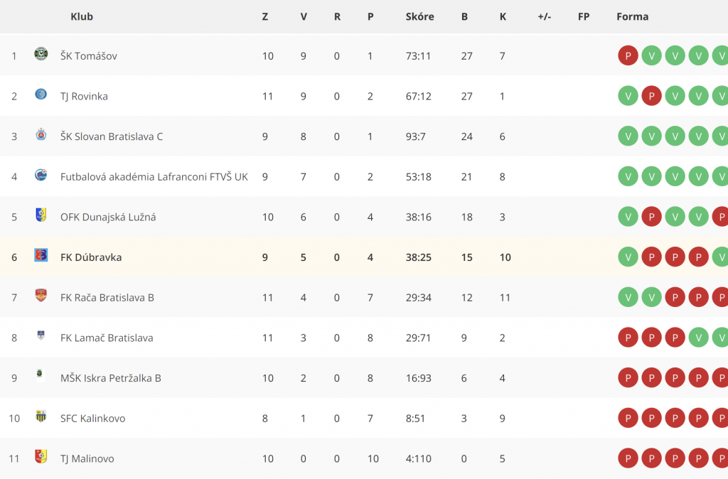
Task: Select the +/- column header
Action: (544, 17)
